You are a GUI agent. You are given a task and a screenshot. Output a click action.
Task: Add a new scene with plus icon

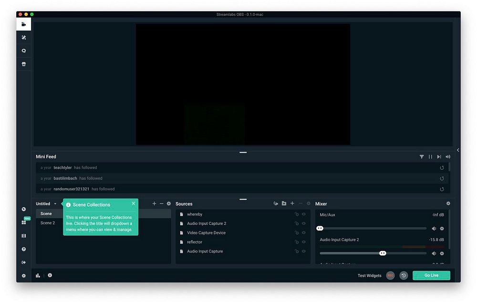click(x=154, y=204)
